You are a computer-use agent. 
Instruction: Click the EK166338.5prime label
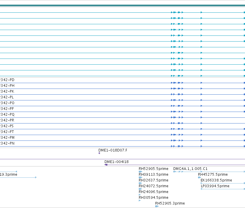(x=216, y=180)
